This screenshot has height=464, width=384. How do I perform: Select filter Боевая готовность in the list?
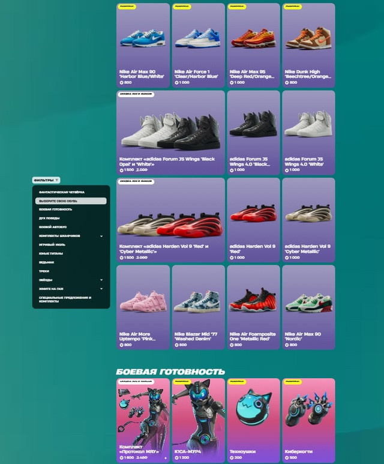coord(55,209)
